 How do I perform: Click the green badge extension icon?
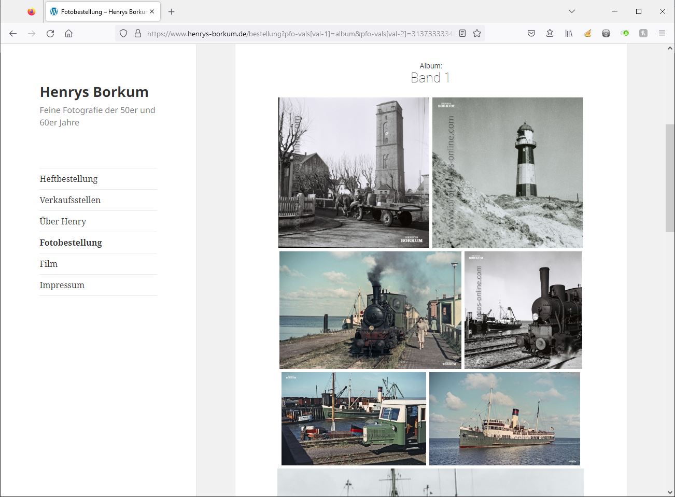click(x=625, y=33)
